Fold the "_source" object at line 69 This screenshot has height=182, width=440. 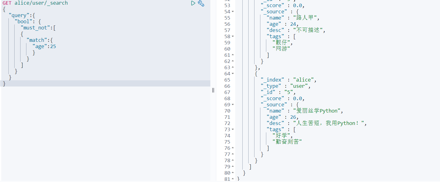click(x=233, y=105)
